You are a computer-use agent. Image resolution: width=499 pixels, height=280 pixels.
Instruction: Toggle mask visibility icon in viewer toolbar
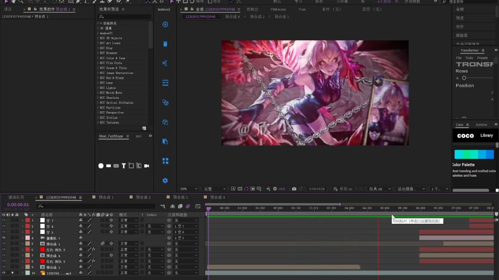coord(246,189)
